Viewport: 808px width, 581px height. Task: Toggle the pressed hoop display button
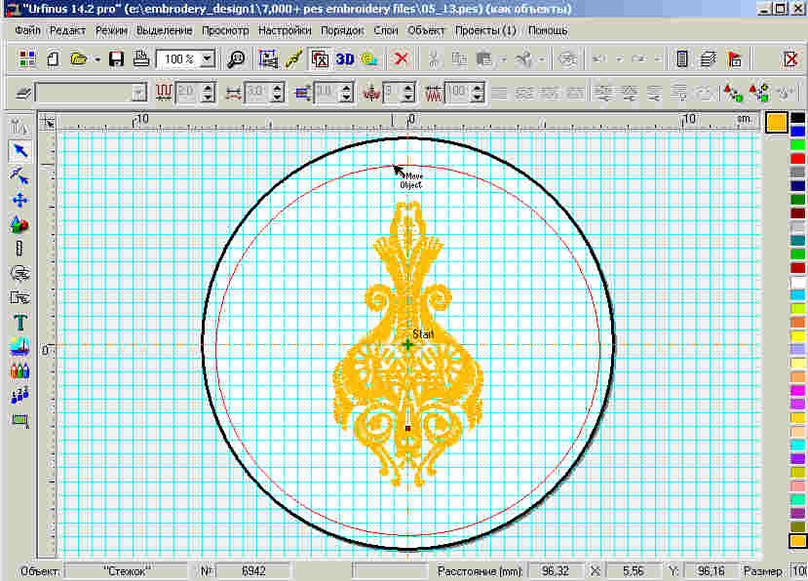click(320, 59)
